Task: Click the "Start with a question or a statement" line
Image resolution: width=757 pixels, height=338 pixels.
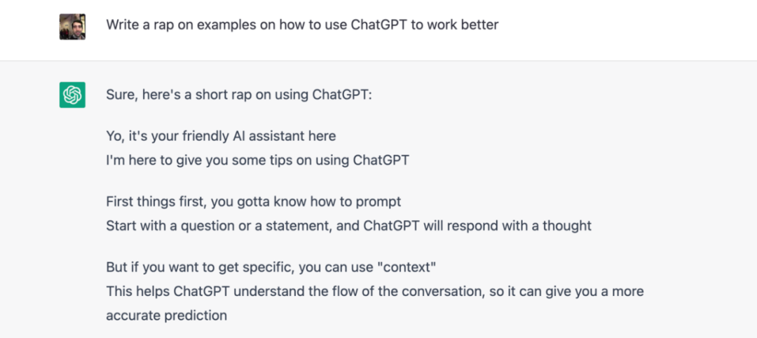Action: pos(348,226)
